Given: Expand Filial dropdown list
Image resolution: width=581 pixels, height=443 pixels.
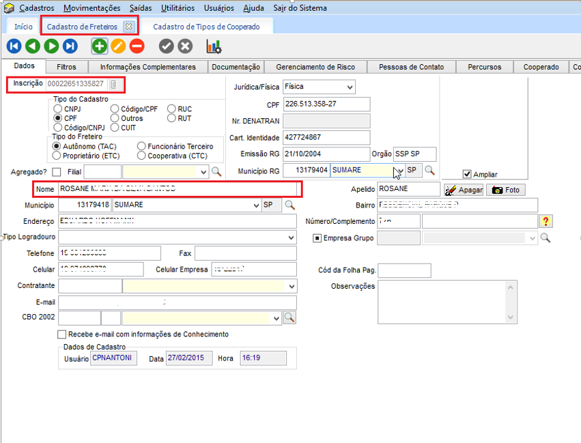Looking at the screenshot, I should click(203, 172).
